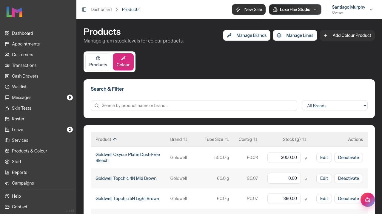The image size is (382, 214).
Task: Open Goldwell Topchic 5N Light Brown link
Action: (127, 199)
